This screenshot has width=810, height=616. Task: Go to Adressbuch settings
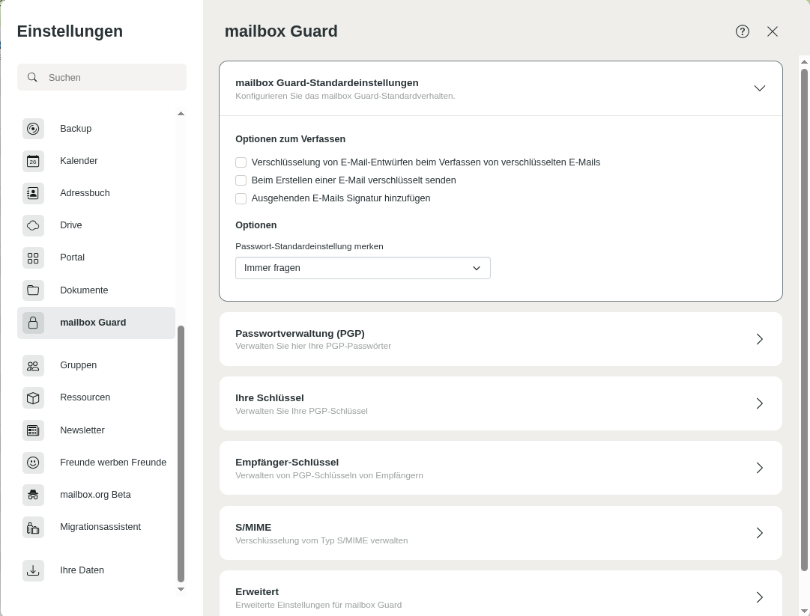(x=96, y=193)
